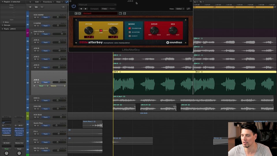Viewport: 277px width, 156px height.
Task: Click the Soundtoys next preset arrow
Action: [79, 14]
